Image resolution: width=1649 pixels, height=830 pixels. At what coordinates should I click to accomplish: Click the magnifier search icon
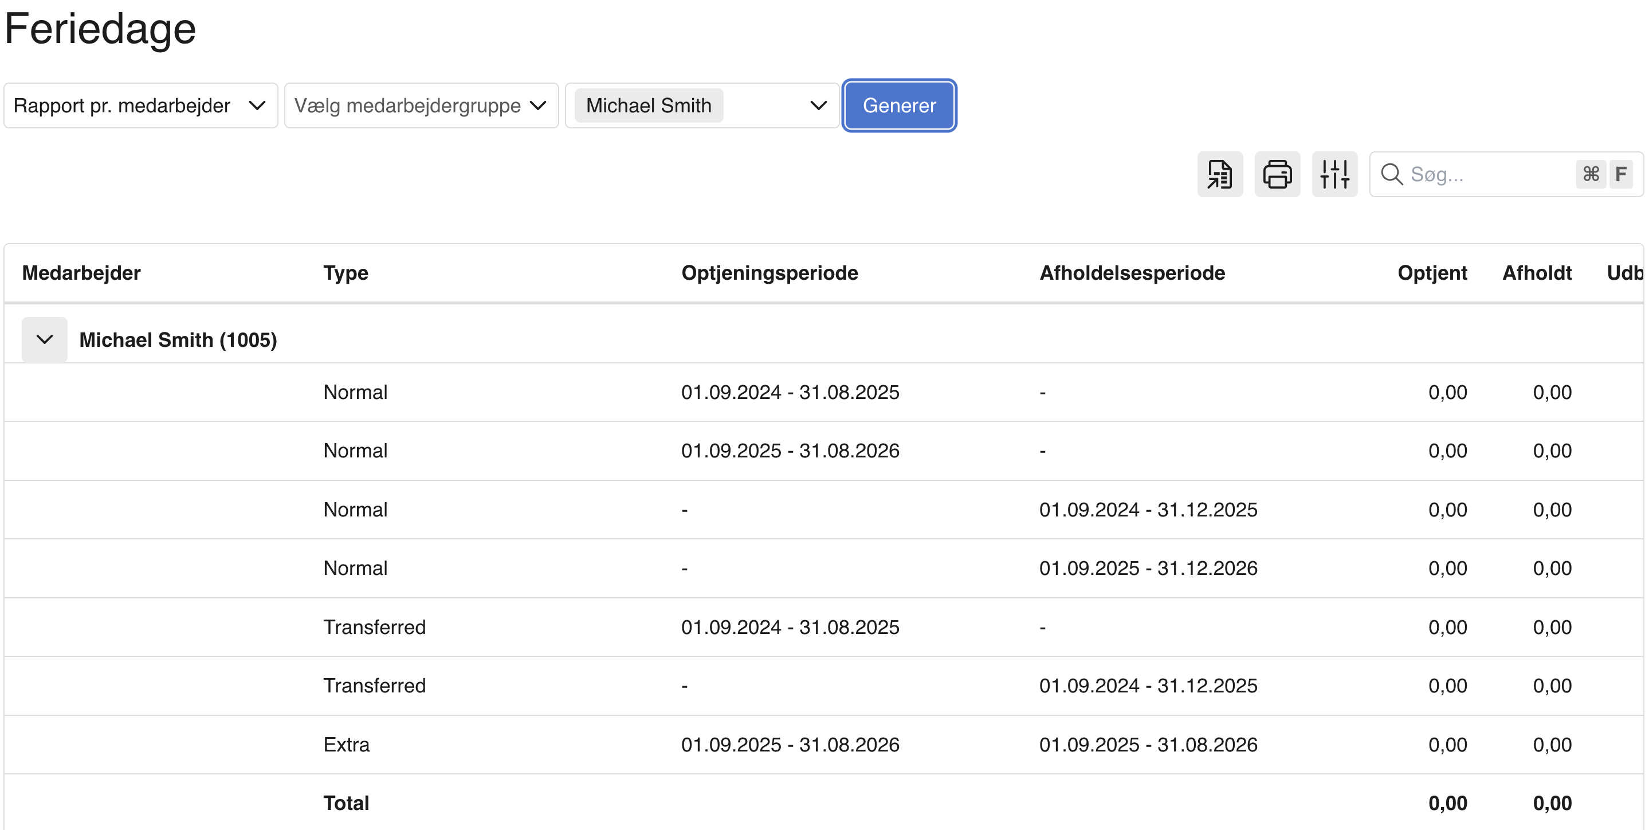(1391, 174)
